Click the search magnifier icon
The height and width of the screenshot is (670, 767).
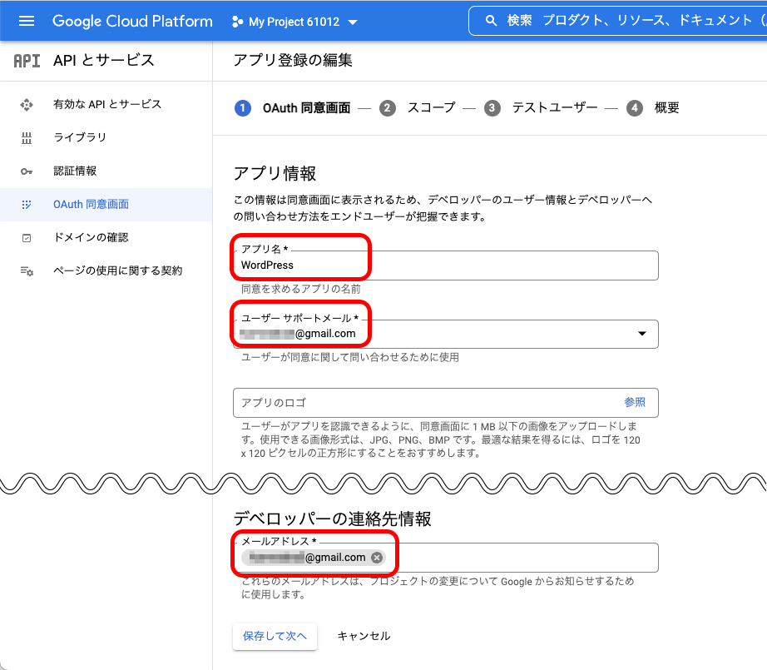[491, 21]
